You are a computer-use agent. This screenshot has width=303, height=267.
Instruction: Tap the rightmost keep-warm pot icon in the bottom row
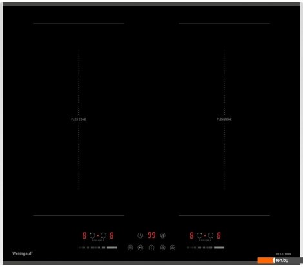pos(173,248)
